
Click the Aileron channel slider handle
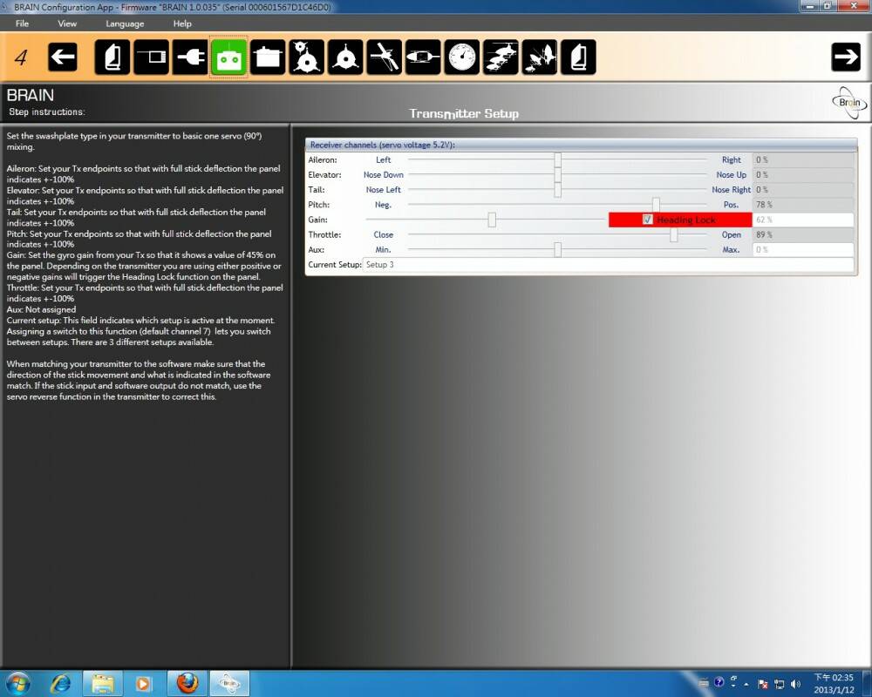pos(557,160)
